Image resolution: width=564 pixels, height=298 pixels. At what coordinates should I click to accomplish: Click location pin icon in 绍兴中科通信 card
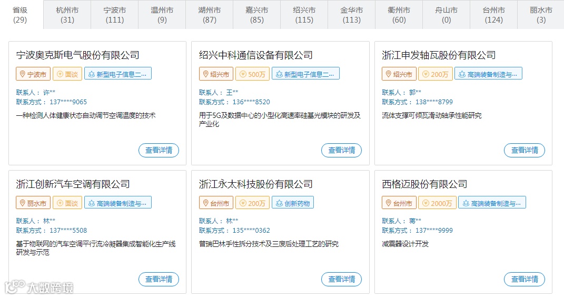205,74
